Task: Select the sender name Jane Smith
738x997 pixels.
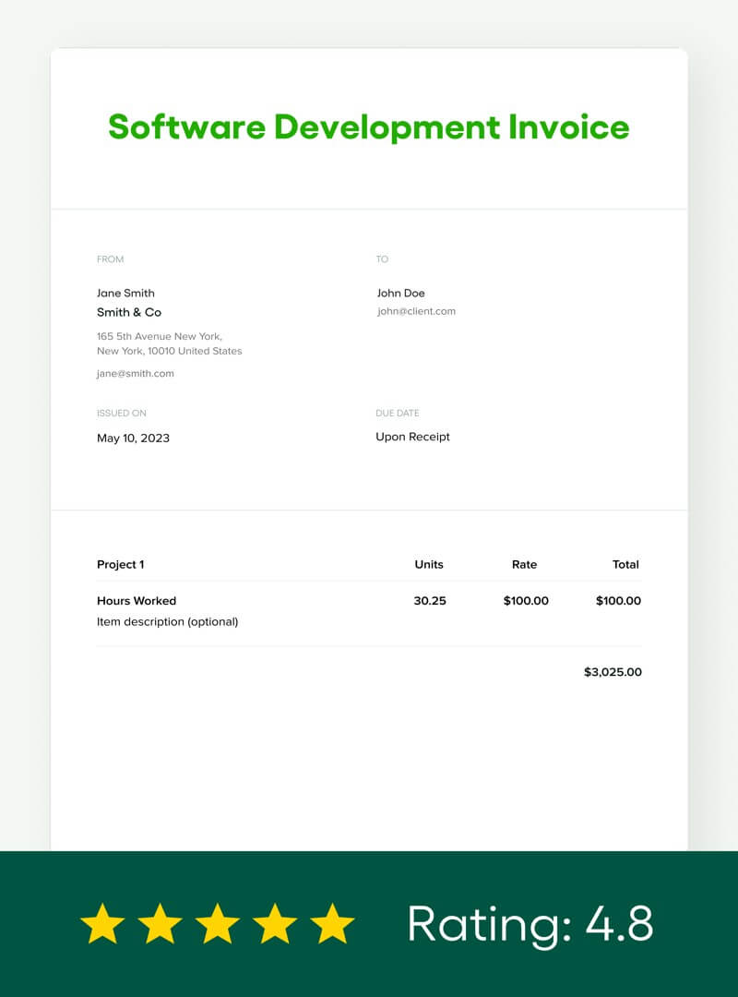Action: point(125,294)
